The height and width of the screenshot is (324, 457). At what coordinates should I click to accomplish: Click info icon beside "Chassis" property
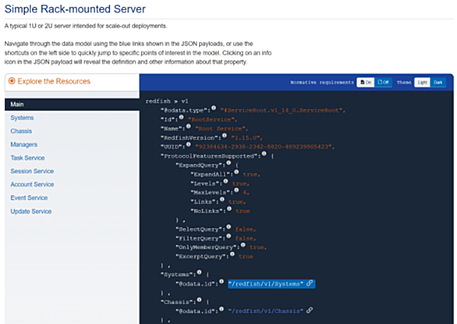click(x=200, y=300)
